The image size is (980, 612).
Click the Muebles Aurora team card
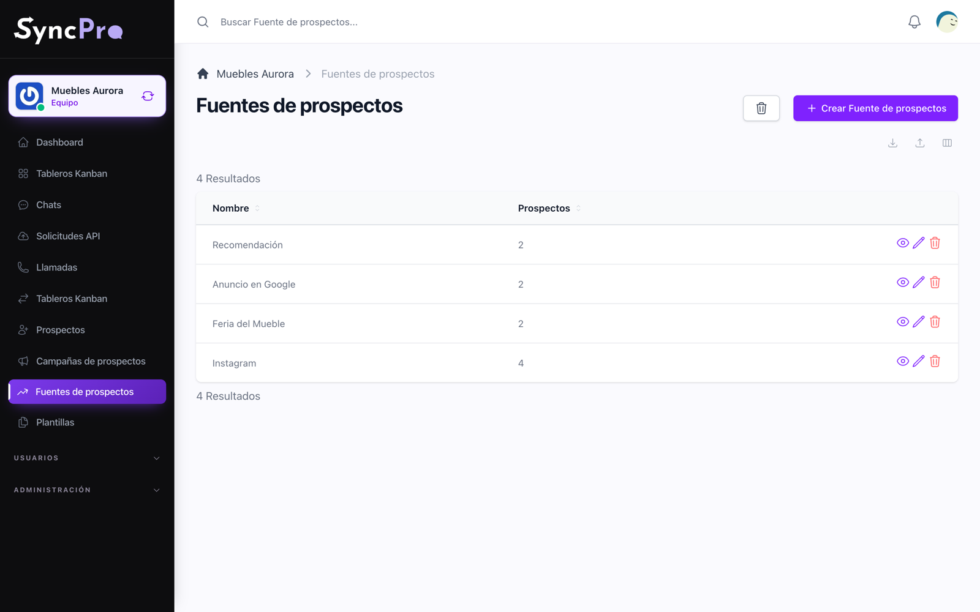click(87, 96)
